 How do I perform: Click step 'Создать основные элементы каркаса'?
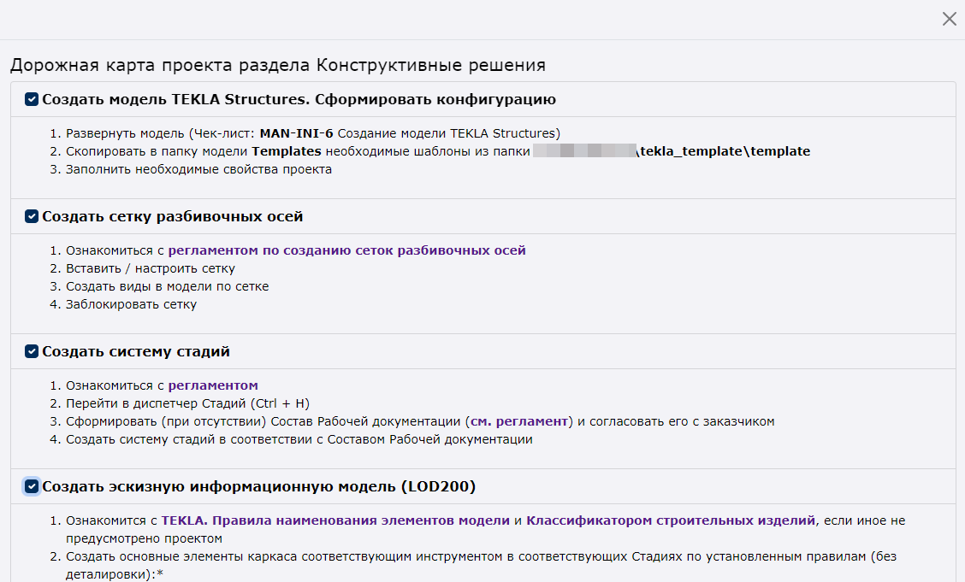click(x=482, y=565)
